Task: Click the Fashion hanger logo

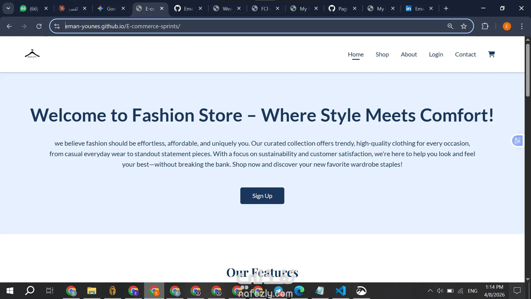Action: pyautogui.click(x=32, y=54)
